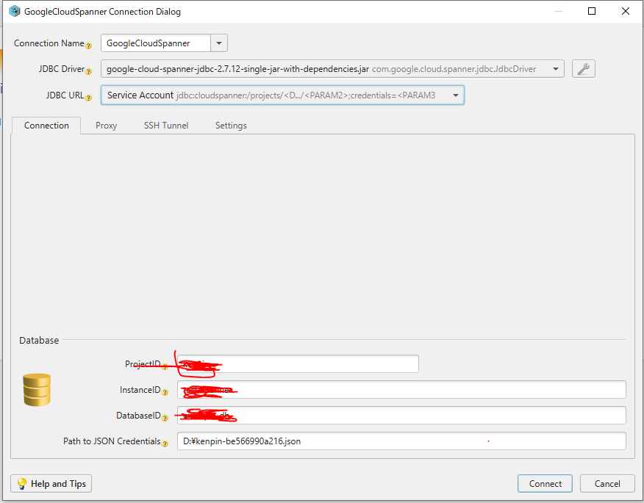Expand the Connection Name dropdown
The image size is (644, 503).
pos(218,43)
